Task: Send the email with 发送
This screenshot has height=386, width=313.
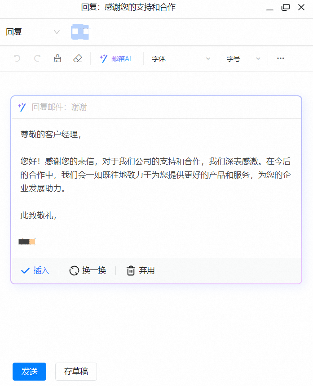Action: click(x=29, y=371)
